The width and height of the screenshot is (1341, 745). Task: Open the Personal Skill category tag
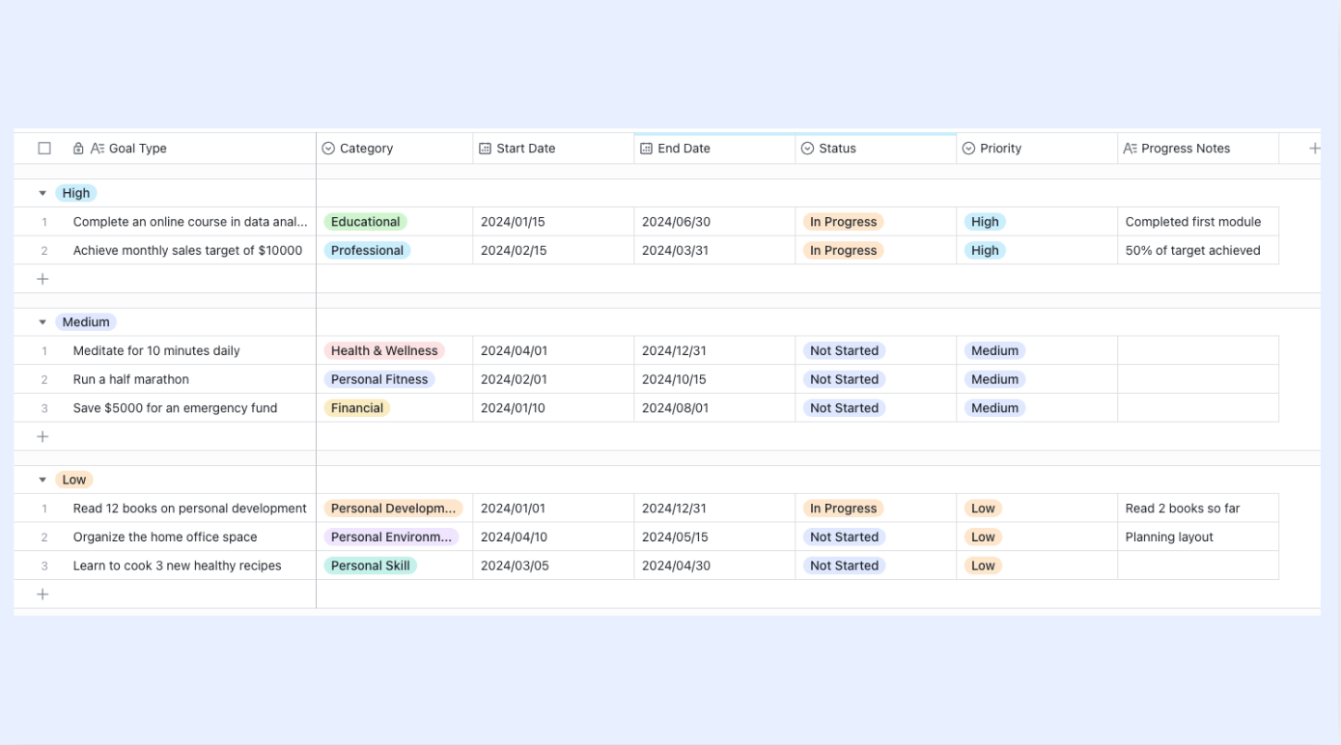pos(371,566)
